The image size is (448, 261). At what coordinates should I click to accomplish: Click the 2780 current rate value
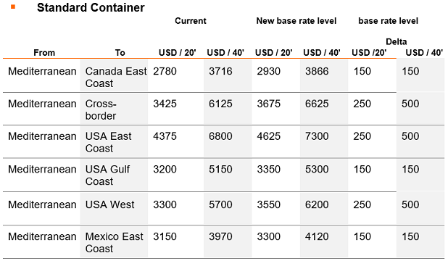click(x=165, y=71)
